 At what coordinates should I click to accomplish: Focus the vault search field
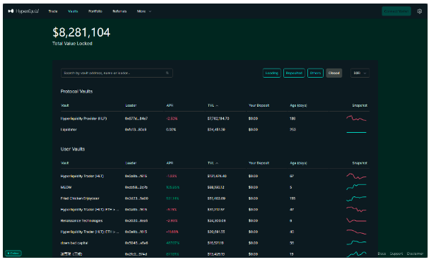point(117,73)
